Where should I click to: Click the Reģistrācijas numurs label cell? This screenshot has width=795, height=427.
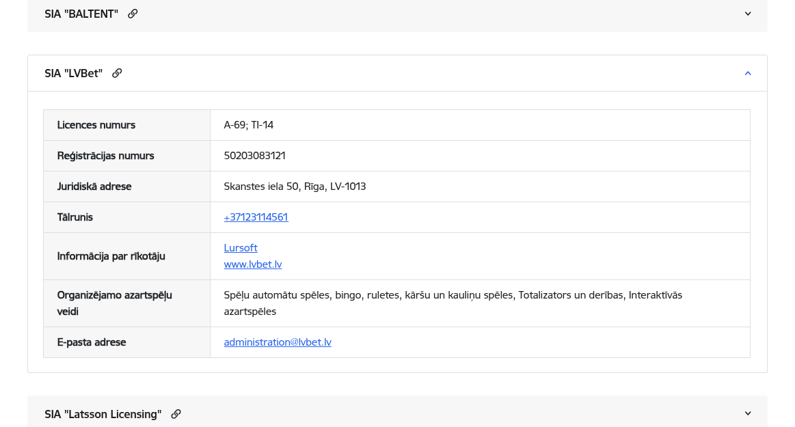pos(126,156)
